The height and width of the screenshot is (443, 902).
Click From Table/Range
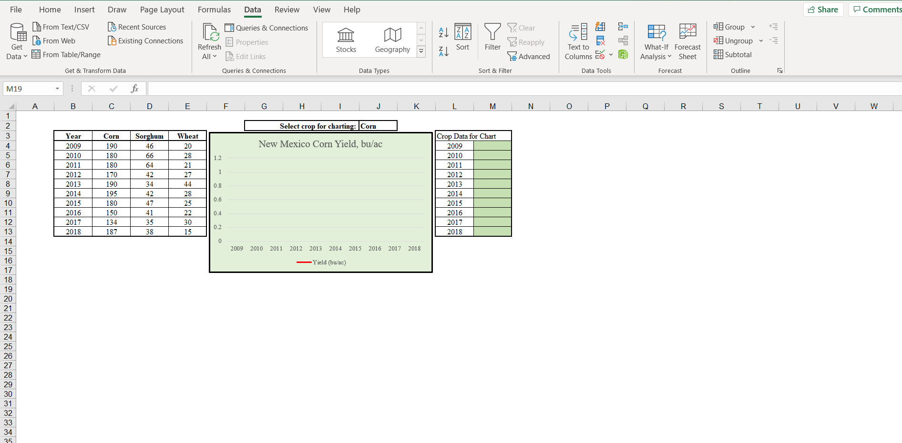[x=66, y=55]
